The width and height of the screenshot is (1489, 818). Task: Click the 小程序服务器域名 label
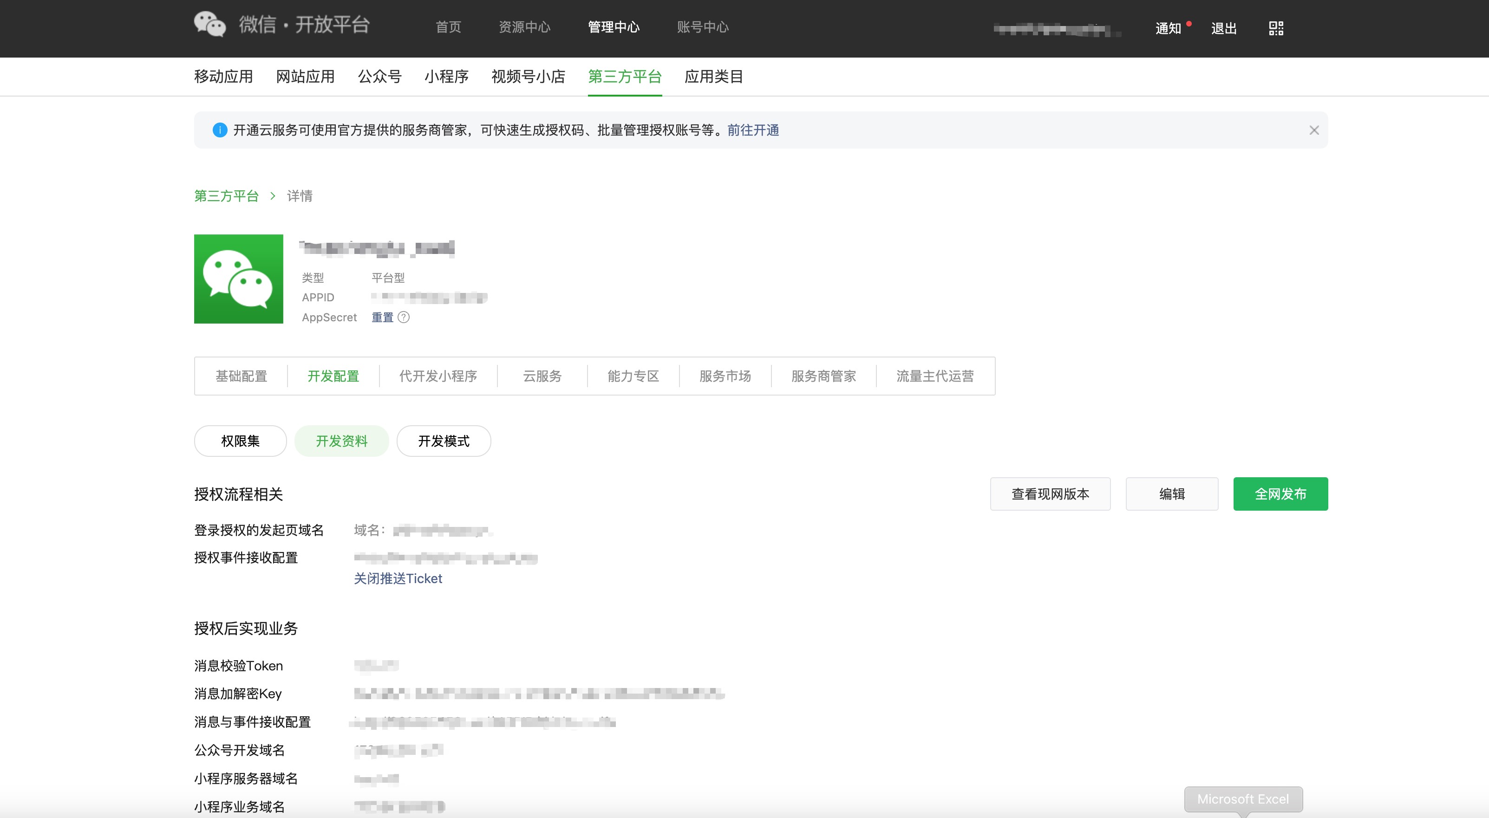246,778
